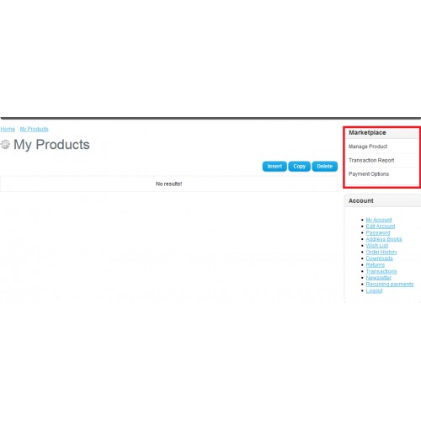Select Payment Options in Marketplace menu

(369, 174)
